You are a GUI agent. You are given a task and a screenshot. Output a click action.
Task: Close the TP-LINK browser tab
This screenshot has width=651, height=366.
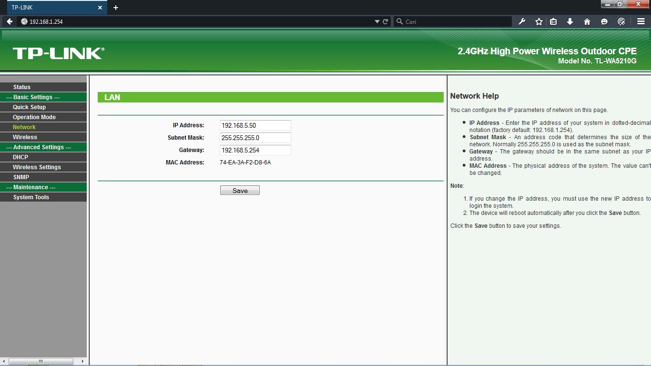pyautogui.click(x=100, y=8)
